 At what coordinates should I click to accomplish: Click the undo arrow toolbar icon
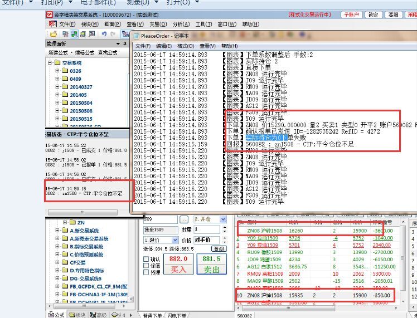click(105, 34)
